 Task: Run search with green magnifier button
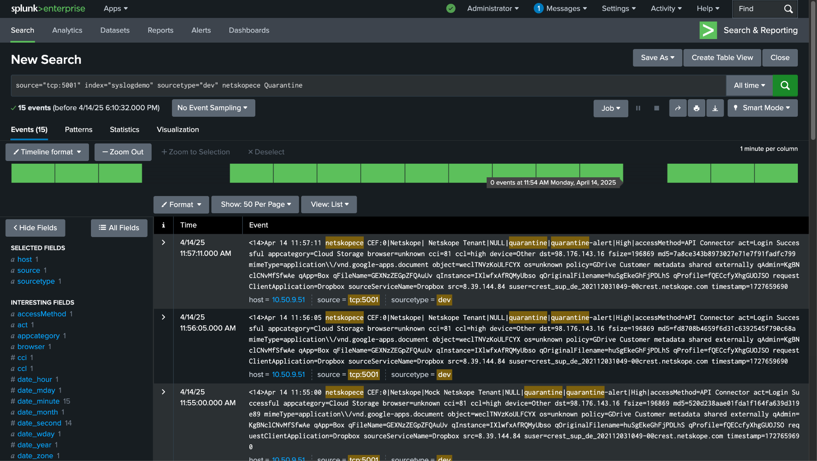click(x=785, y=85)
